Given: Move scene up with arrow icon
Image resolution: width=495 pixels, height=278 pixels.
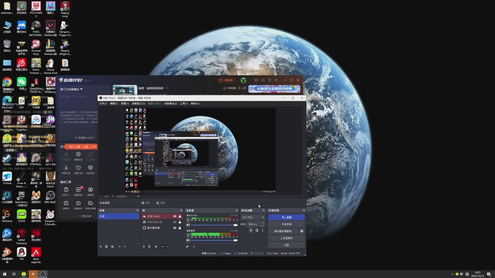Looking at the screenshot, I should point(119,246).
